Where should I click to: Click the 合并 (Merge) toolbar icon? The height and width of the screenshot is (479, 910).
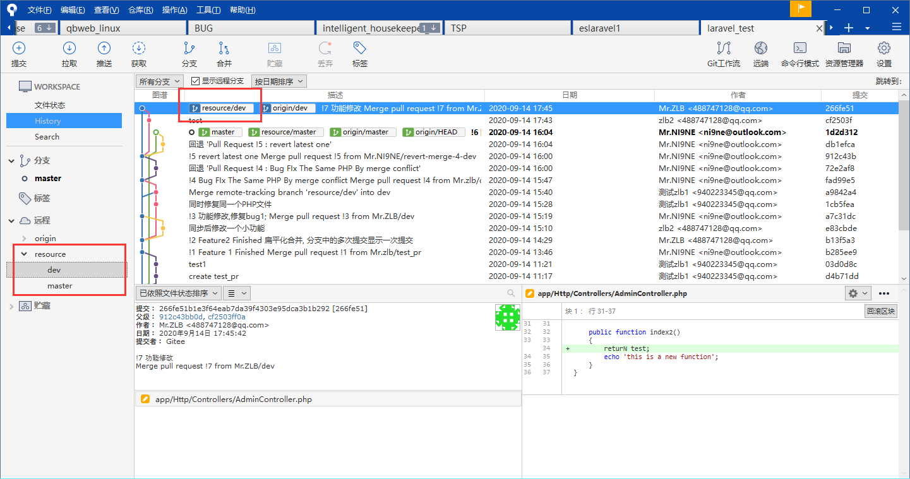click(x=224, y=49)
